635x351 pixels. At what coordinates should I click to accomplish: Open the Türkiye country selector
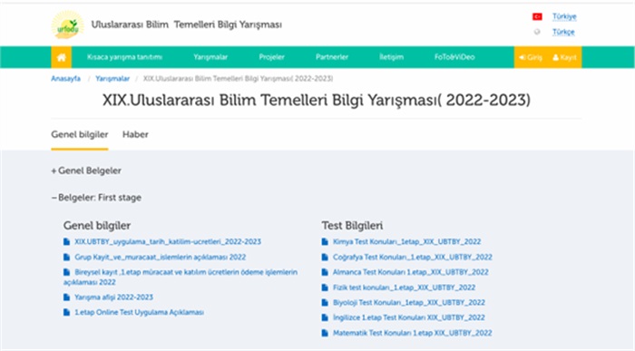click(564, 16)
